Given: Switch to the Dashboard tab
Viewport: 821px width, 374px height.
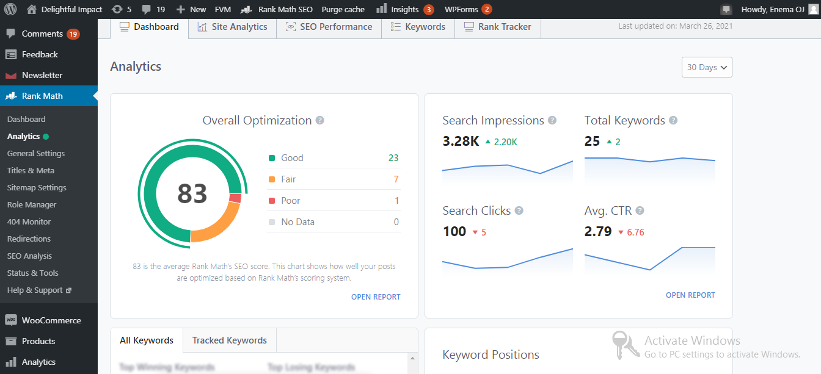Looking at the screenshot, I should (149, 27).
